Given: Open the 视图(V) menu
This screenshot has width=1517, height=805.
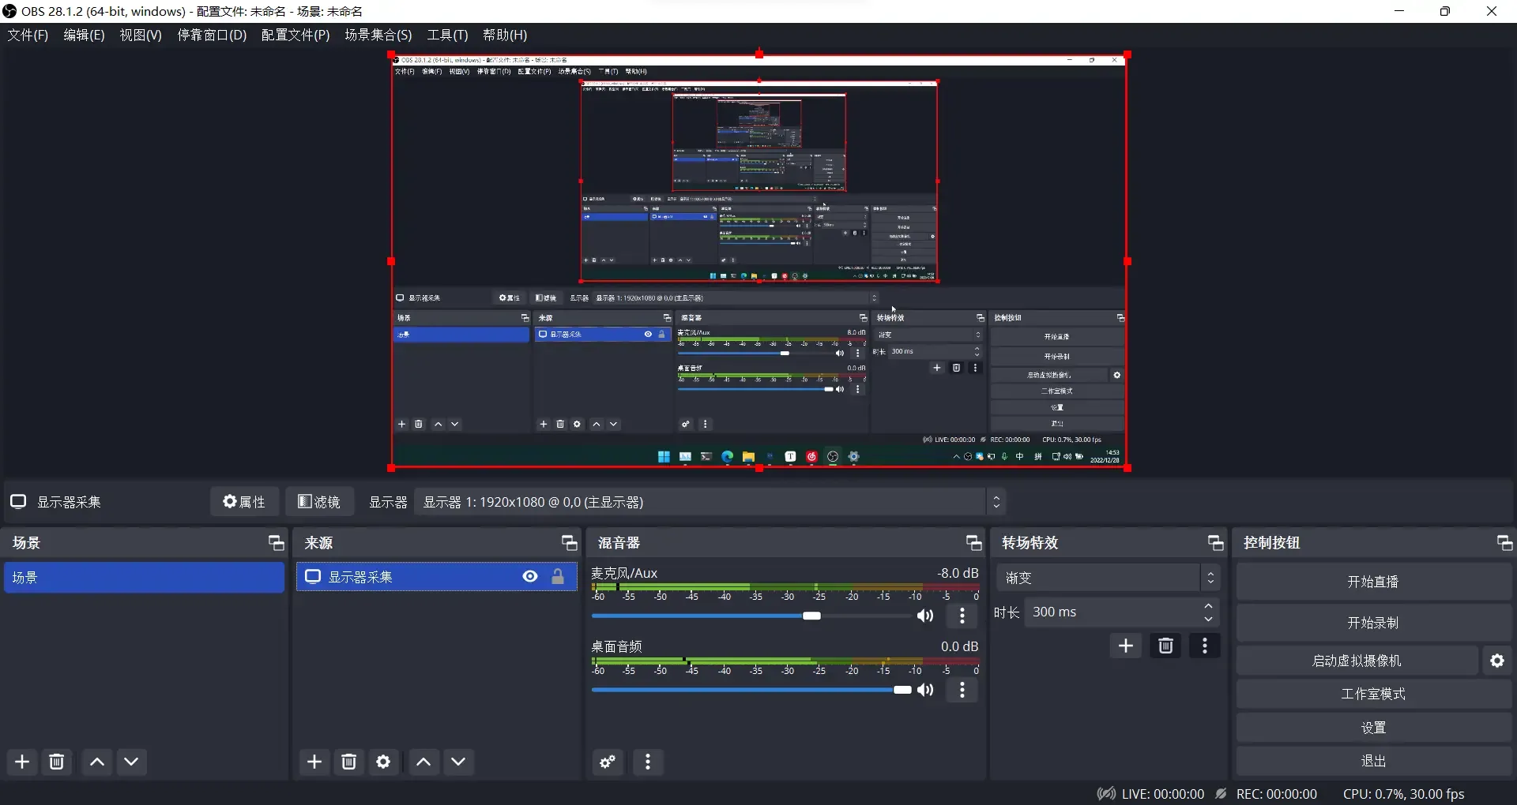Looking at the screenshot, I should point(141,35).
